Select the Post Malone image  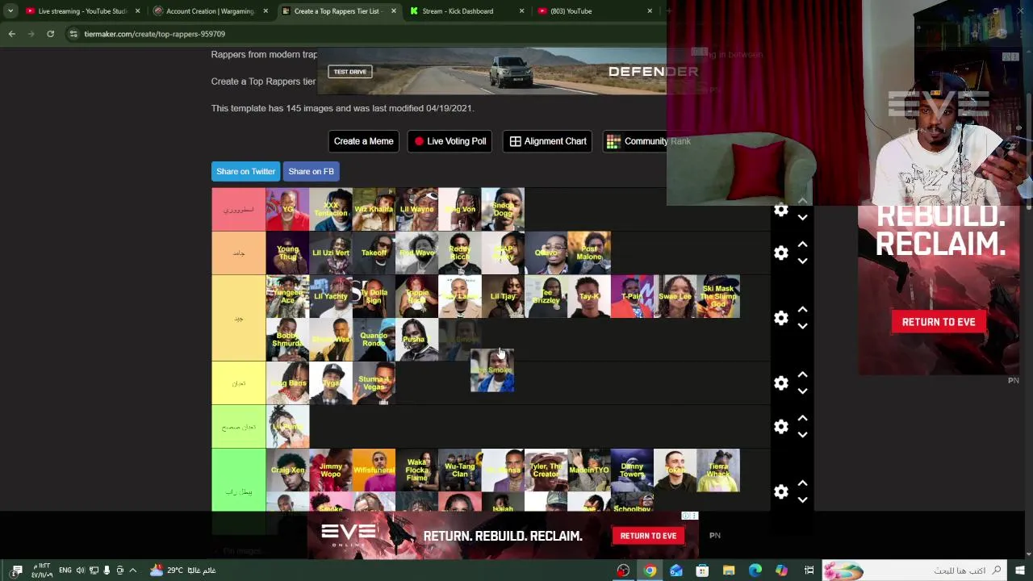click(x=589, y=253)
